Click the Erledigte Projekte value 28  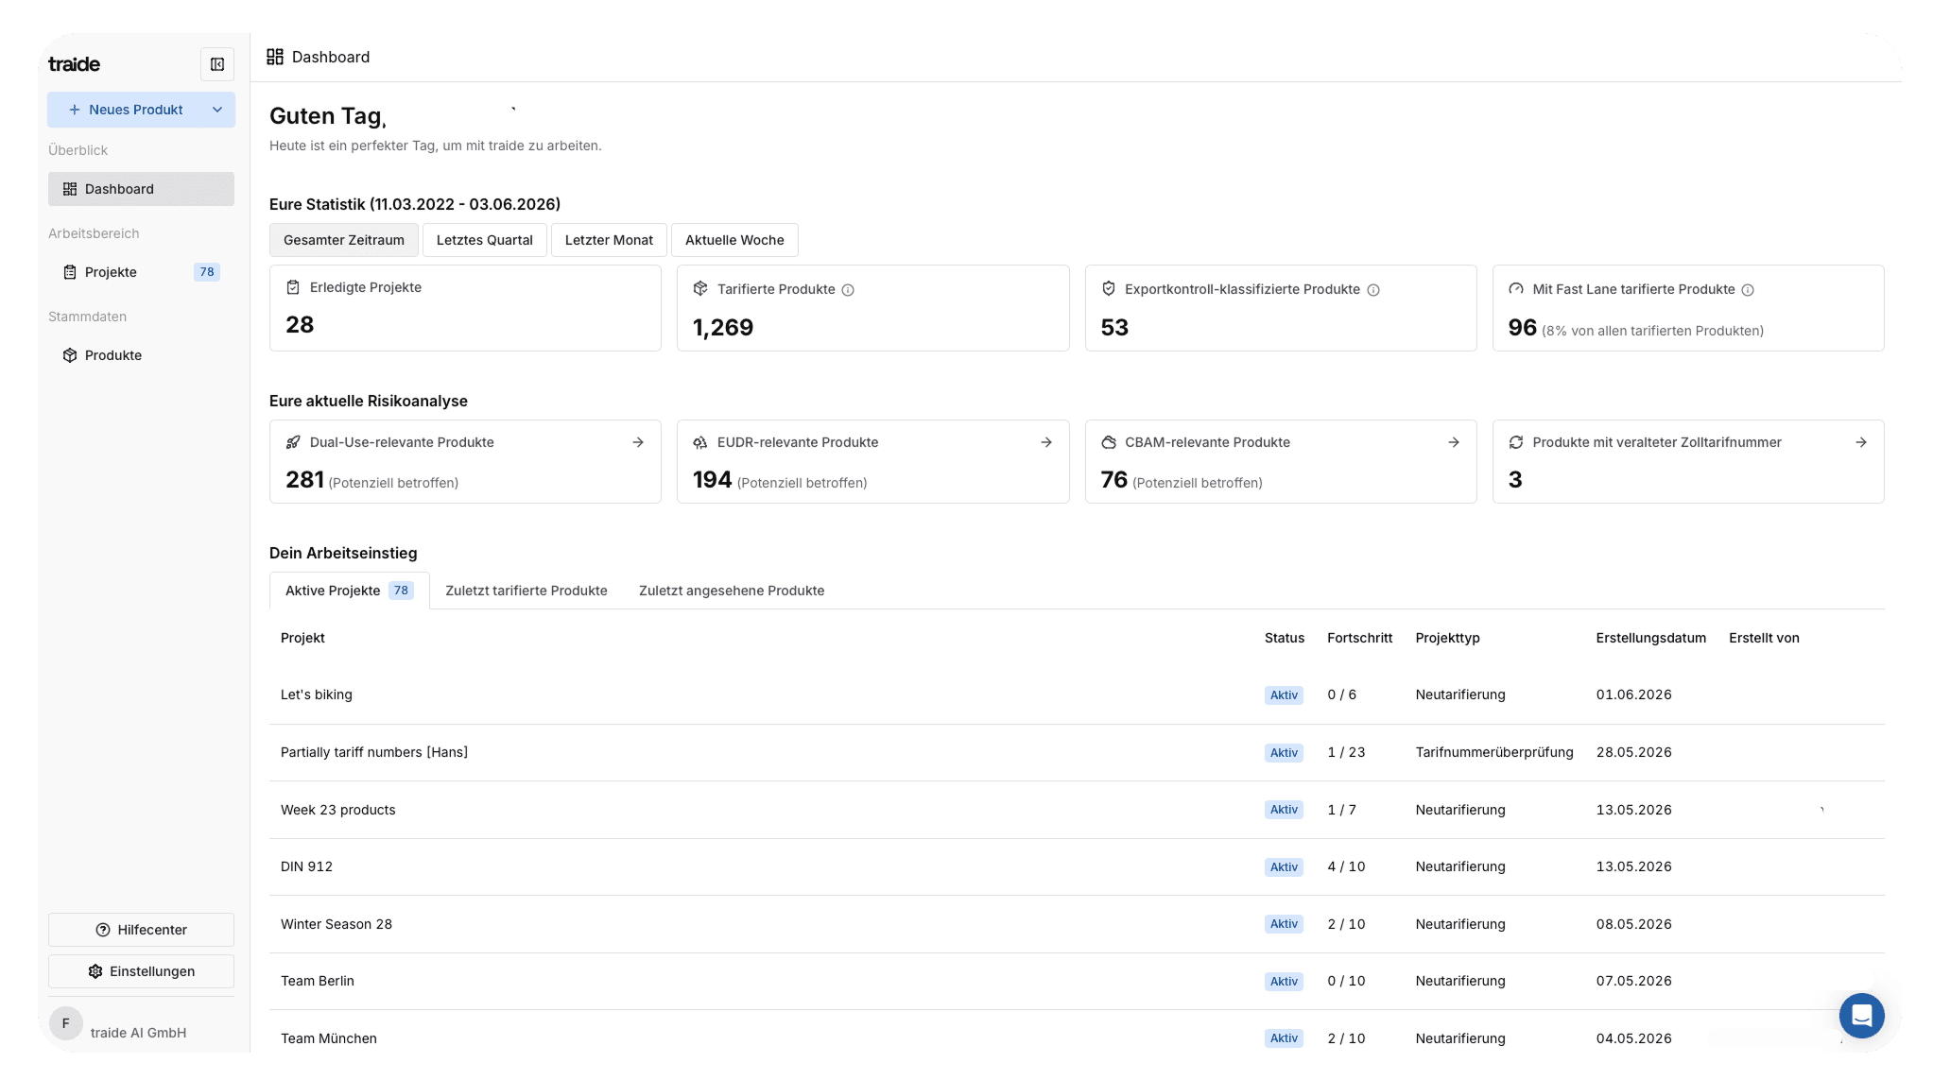click(300, 324)
